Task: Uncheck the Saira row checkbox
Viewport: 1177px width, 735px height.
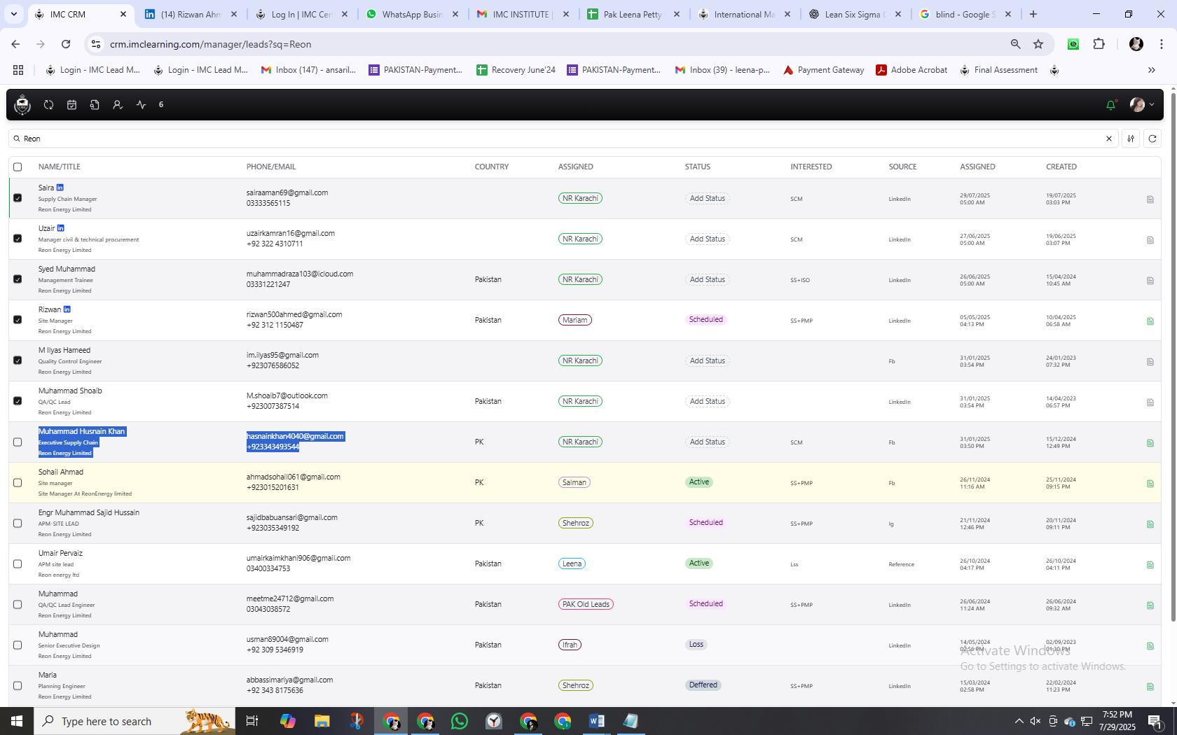Action: click(18, 198)
